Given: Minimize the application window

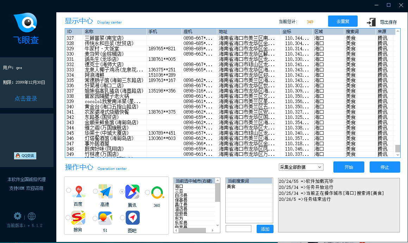Looking at the screenshot, I should [x=376, y=5].
